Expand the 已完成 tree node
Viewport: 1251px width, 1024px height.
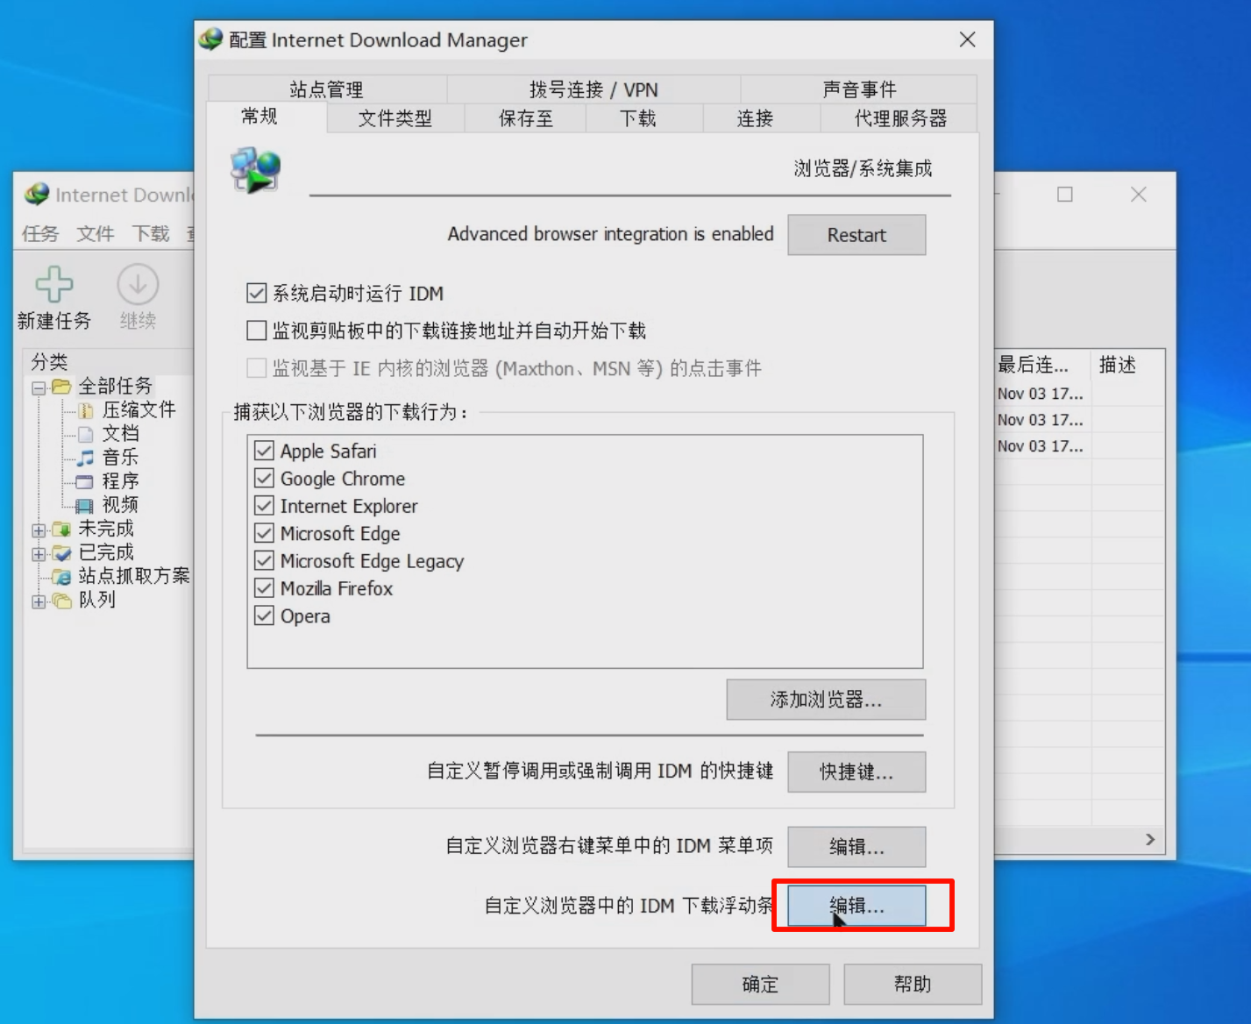point(39,553)
